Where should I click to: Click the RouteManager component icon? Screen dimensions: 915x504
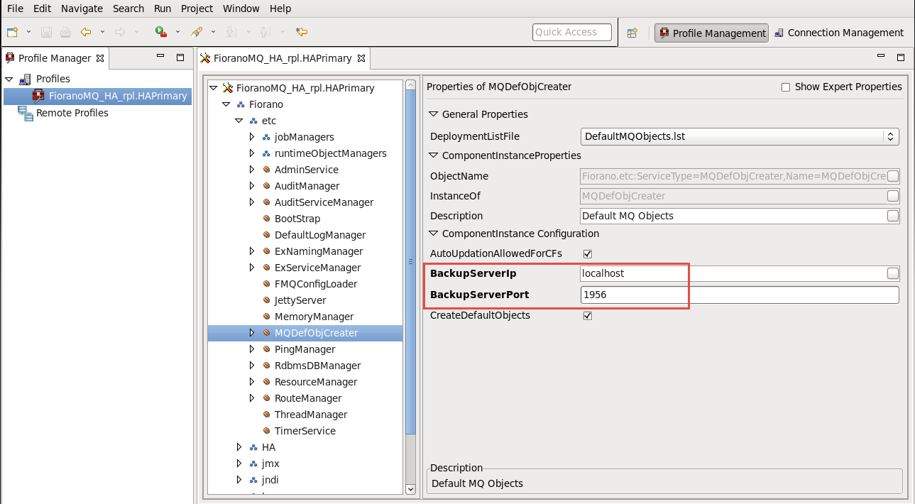(x=266, y=398)
